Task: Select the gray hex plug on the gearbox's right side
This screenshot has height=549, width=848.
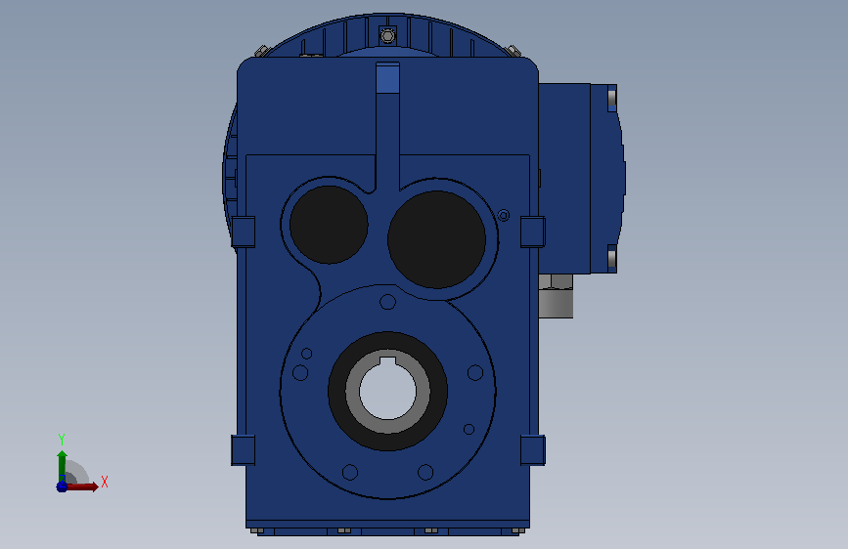Action: click(556, 296)
